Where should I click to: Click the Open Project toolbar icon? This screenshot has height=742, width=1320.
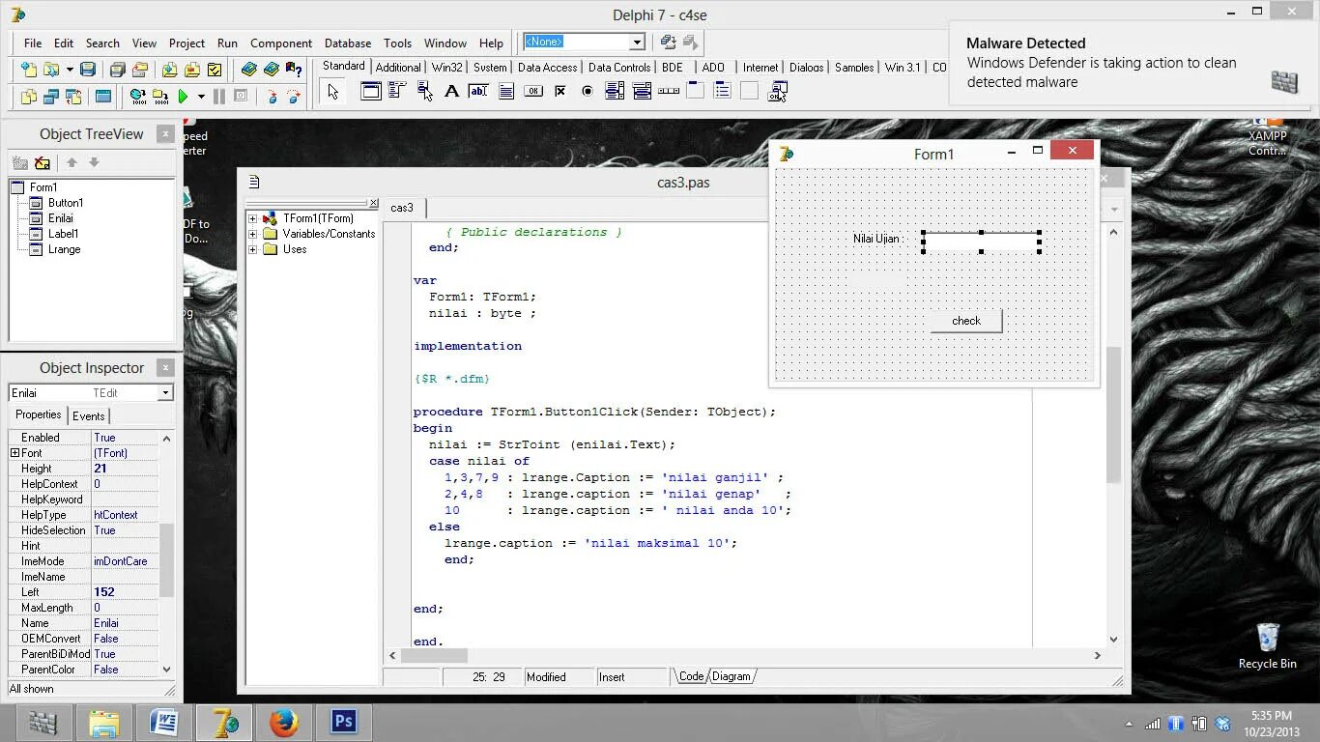coord(140,70)
